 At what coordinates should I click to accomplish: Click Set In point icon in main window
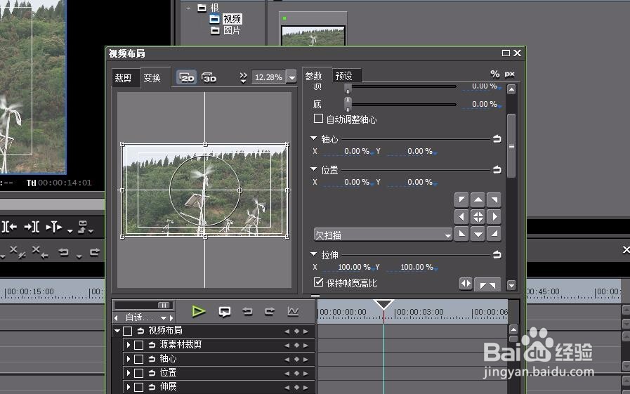(x=10, y=227)
